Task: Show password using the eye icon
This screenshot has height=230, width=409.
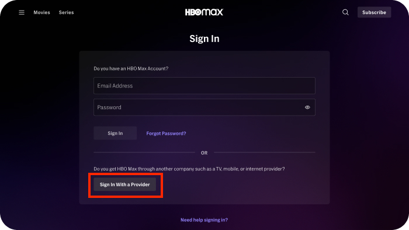Action: pos(307,107)
